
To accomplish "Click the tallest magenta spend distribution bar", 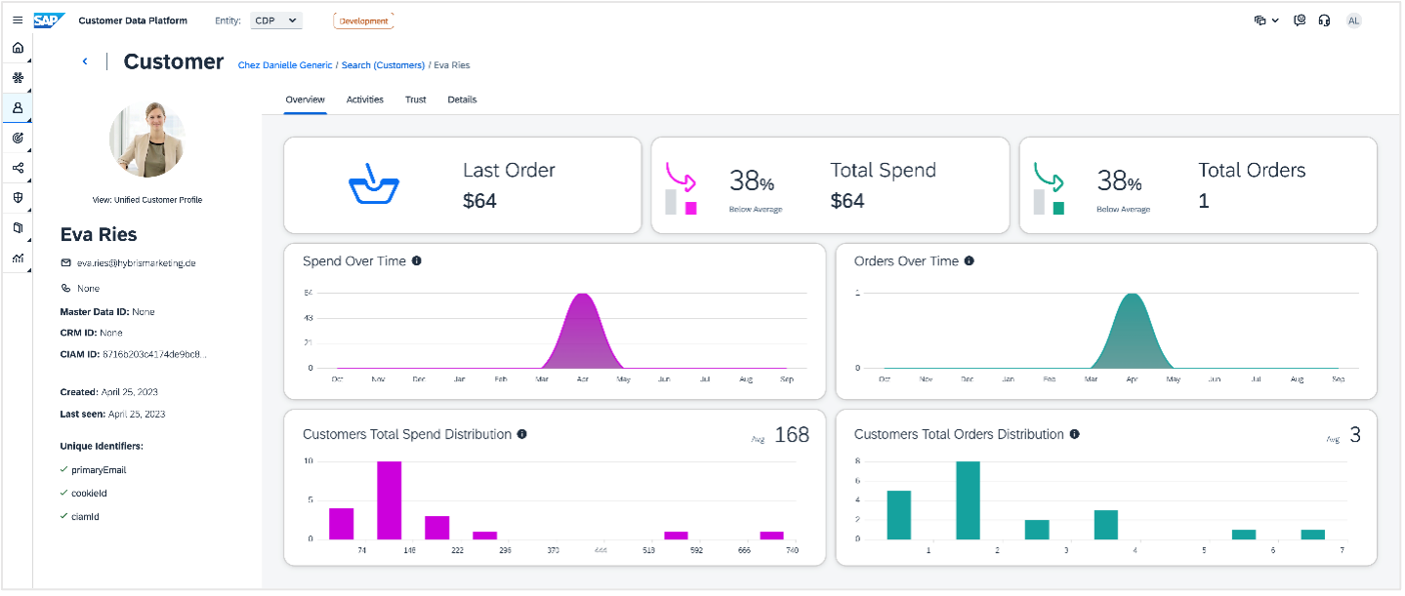I will click(390, 500).
